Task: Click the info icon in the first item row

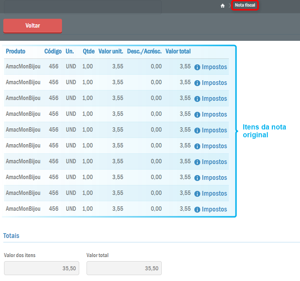Action: [x=197, y=67]
